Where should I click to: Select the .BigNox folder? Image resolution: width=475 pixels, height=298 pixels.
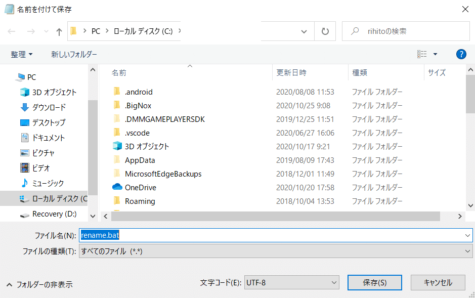pyautogui.click(x=138, y=106)
